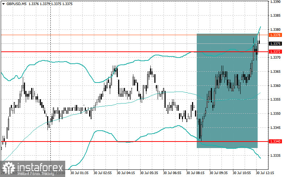Click the price scale value 1.3345

(x=275, y=128)
